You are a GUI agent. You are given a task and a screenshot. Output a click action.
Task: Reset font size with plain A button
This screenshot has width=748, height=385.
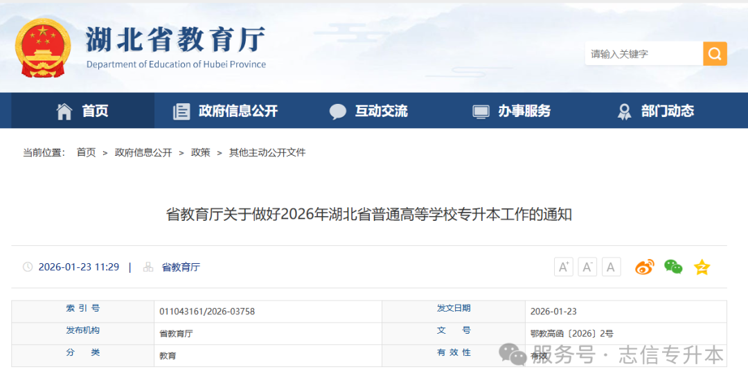click(611, 267)
